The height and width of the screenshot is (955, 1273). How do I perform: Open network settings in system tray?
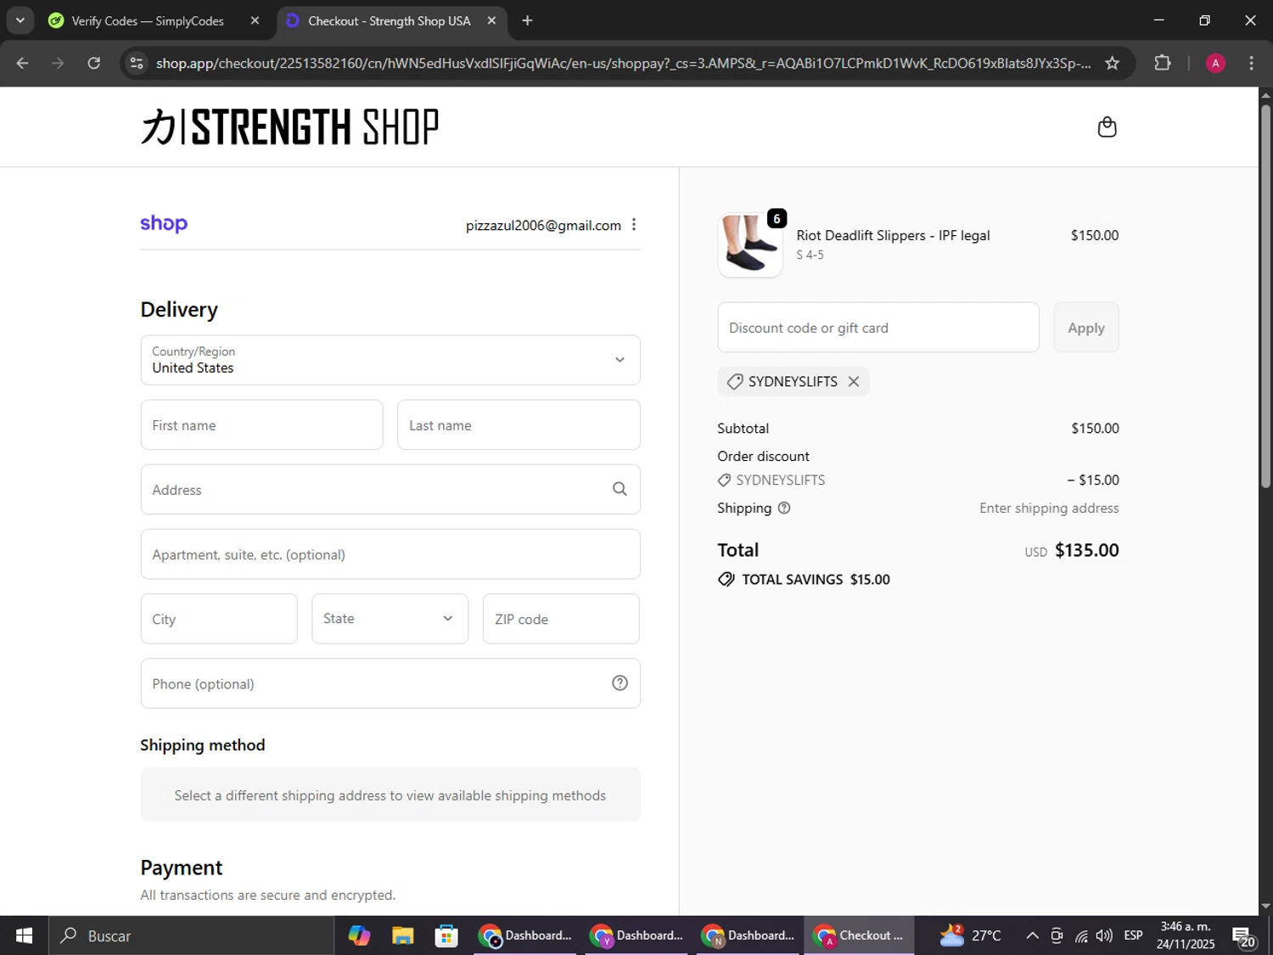point(1081,935)
